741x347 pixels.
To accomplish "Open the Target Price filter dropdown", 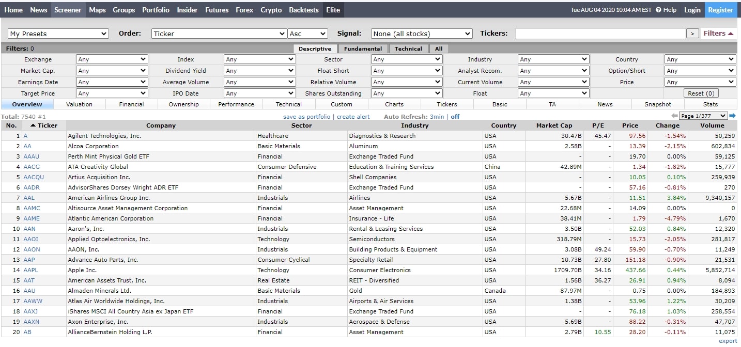I will [112, 93].
